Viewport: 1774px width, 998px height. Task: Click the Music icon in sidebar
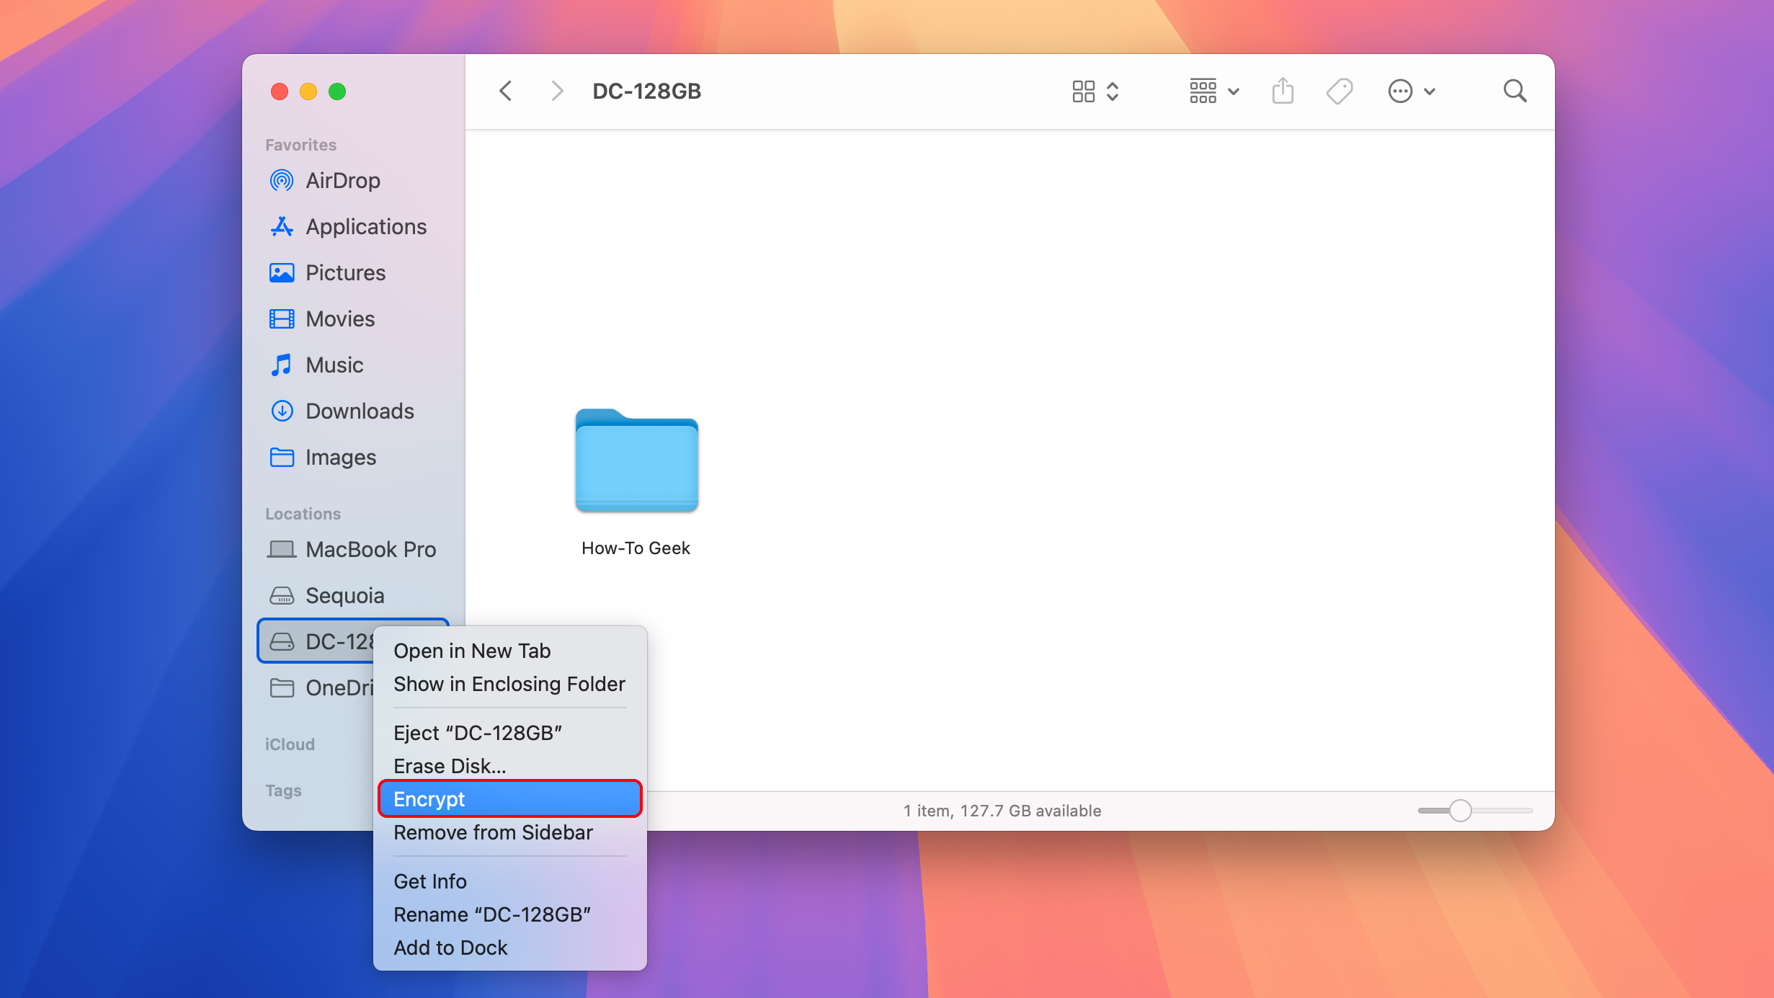pyautogui.click(x=282, y=365)
